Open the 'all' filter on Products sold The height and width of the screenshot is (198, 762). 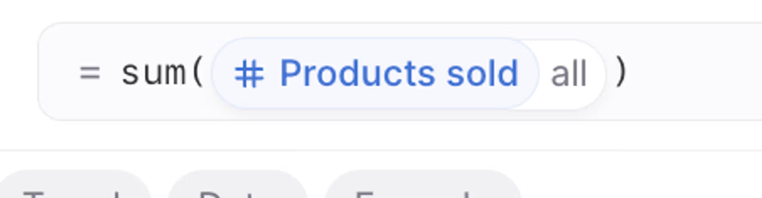tap(568, 74)
